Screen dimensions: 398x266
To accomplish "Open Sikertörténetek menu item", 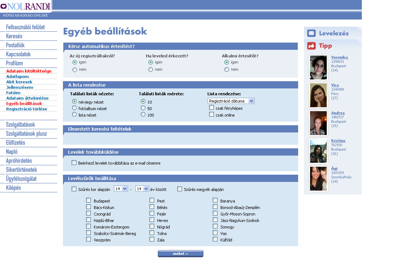I will tap(22, 170).
